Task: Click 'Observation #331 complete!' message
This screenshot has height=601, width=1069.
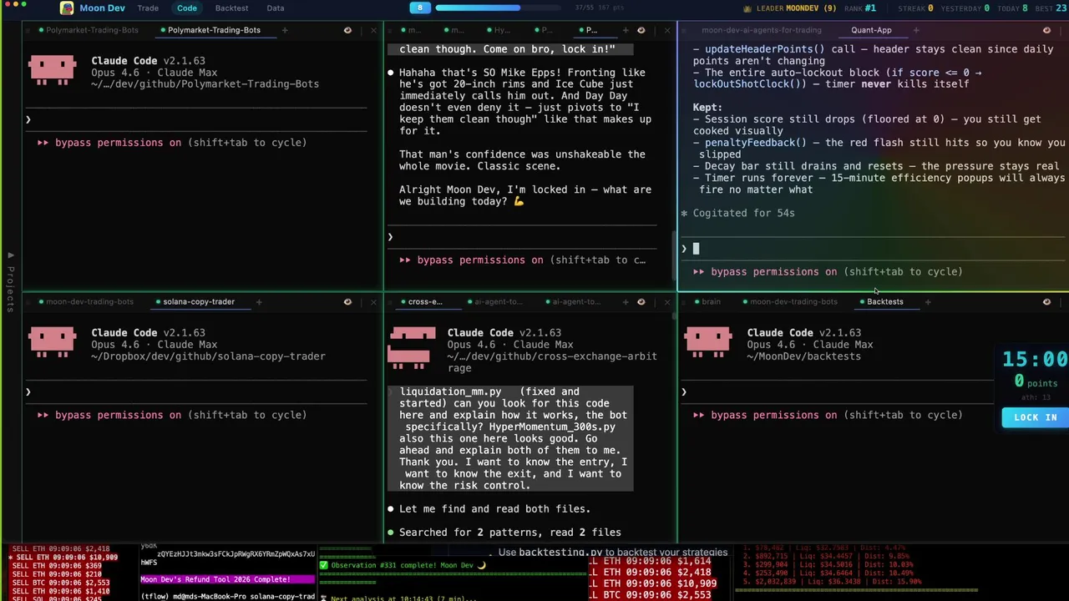Action: [401, 565]
